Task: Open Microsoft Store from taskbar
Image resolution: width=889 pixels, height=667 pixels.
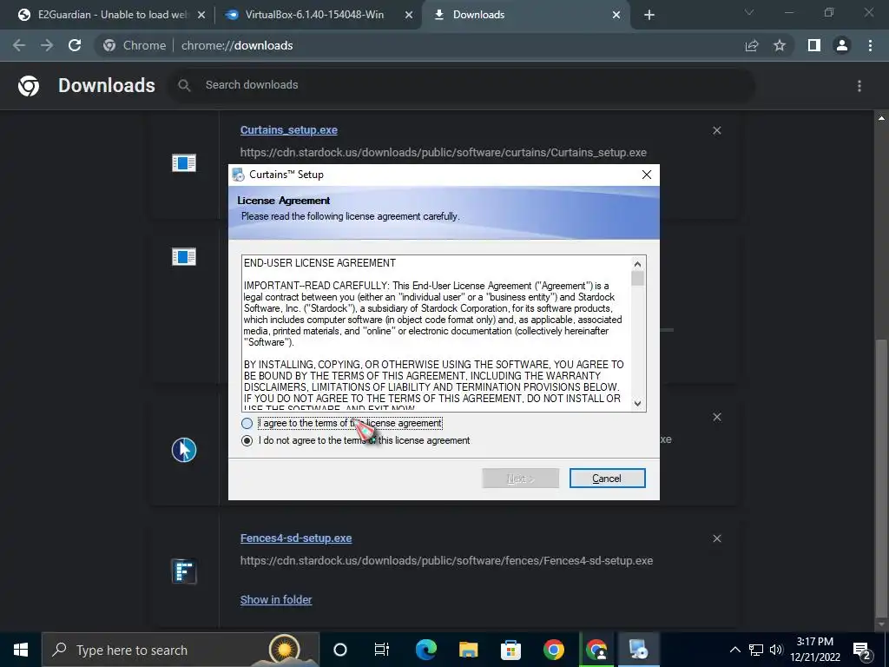Action: click(x=510, y=650)
